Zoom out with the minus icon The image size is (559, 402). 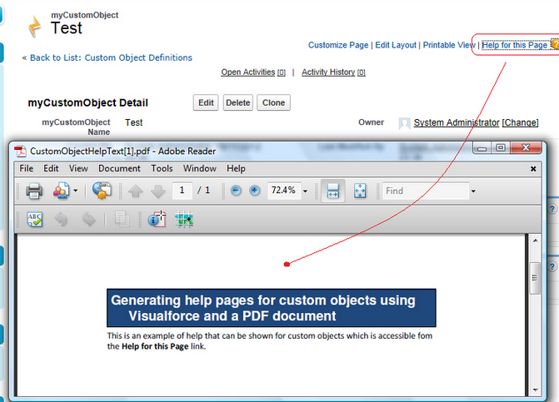(236, 191)
